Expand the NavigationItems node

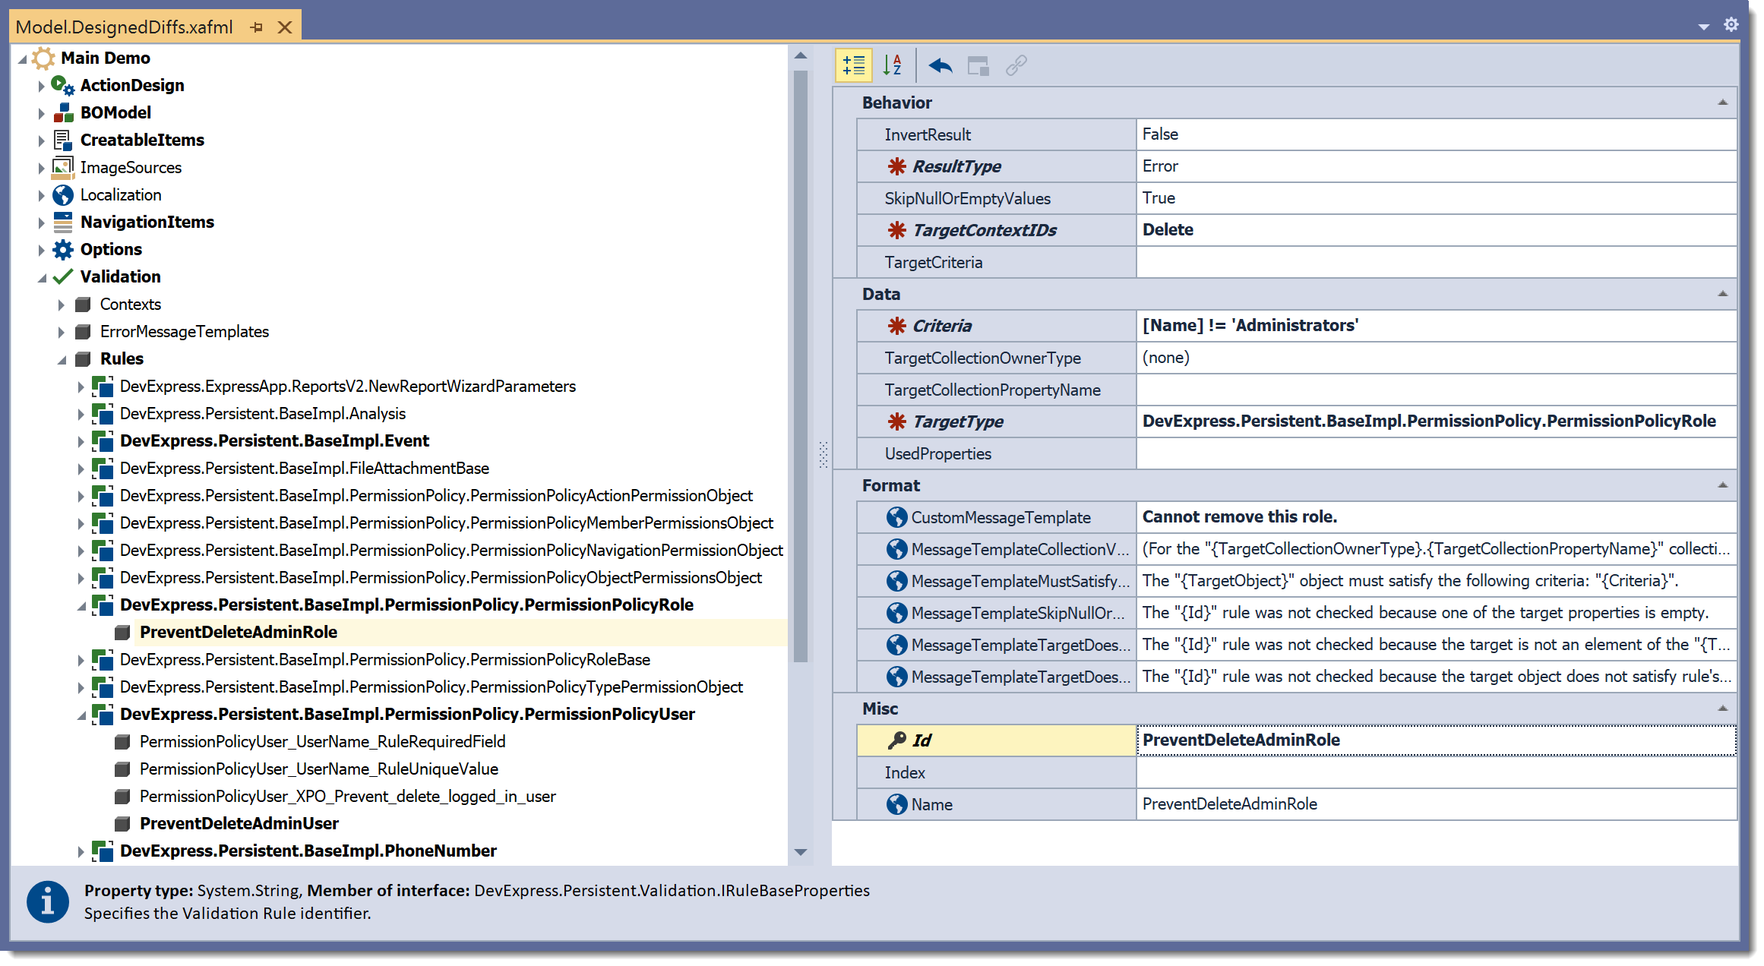pos(41,223)
